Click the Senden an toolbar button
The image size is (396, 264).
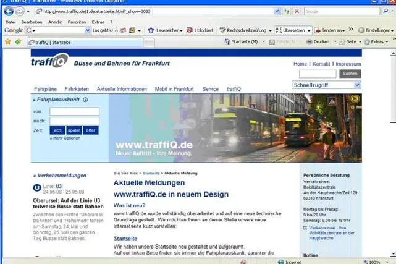pos(329,30)
